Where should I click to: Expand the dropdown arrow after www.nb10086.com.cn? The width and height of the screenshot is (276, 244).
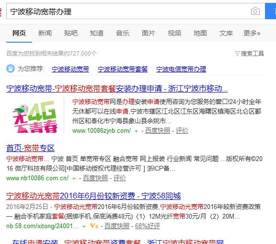(74, 178)
